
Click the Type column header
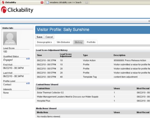(85, 55)
